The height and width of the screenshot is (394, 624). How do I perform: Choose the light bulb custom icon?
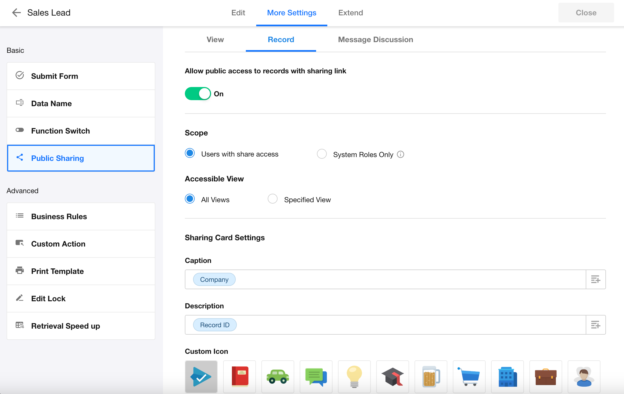(x=354, y=376)
